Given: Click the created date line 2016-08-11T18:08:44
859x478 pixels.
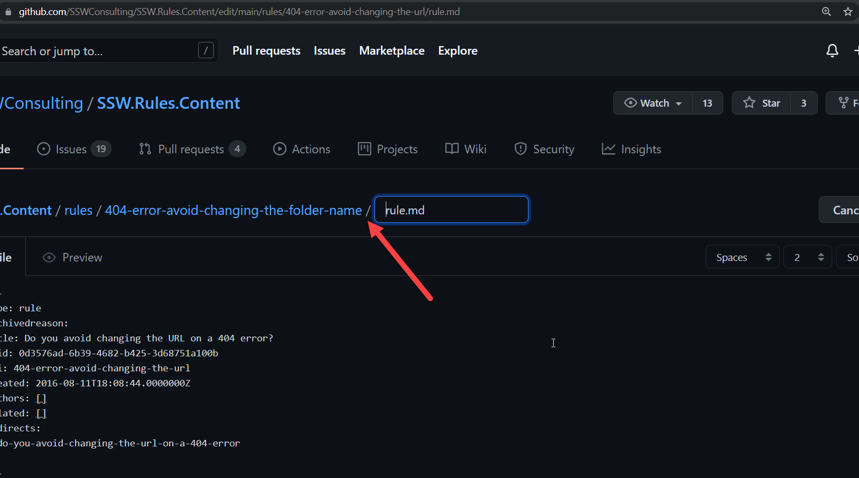Looking at the screenshot, I should point(95,383).
